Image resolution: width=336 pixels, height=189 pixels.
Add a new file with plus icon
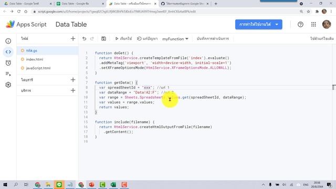click(x=73, y=38)
